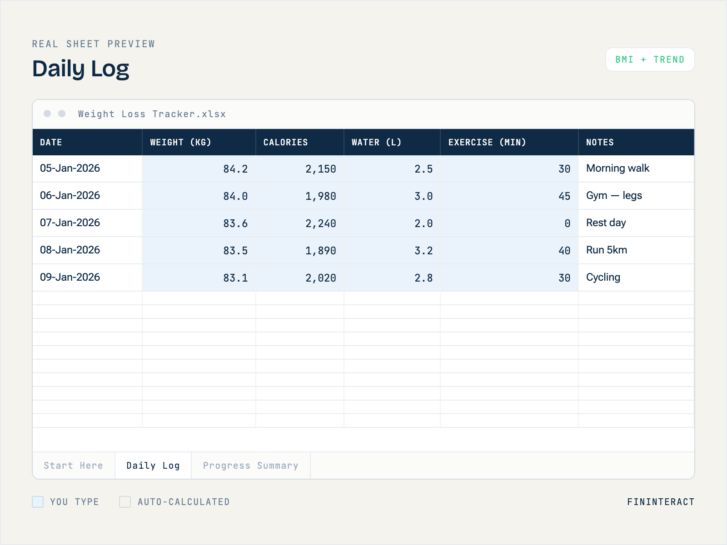The height and width of the screenshot is (545, 727).
Task: Select the weight cell 84.0
Action: click(199, 196)
